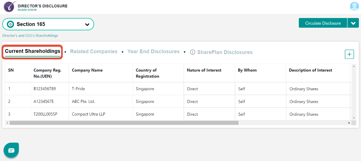Click the user profile avatar icon
This screenshot has width=361, height=161.
click(354, 6)
